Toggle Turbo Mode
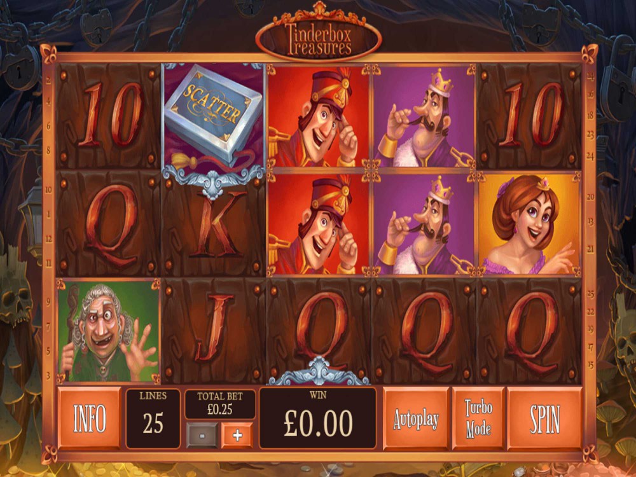 click(478, 418)
